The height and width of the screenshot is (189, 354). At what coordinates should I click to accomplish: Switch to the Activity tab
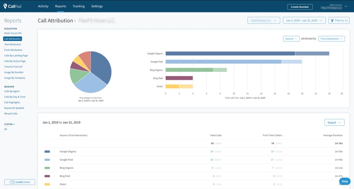[43, 6]
